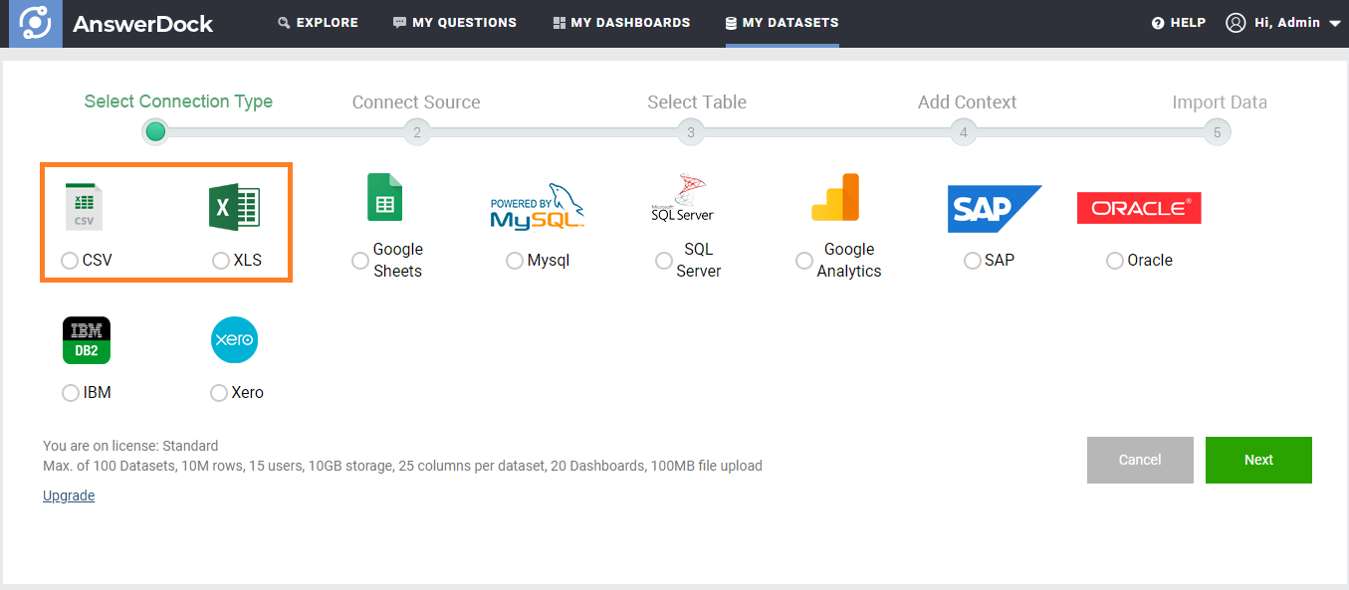Select the Xero radio button
Viewport: 1349px width, 590px height.
219,393
